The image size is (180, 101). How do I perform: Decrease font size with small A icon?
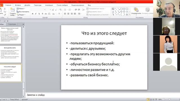pyautogui.click(x=56, y=10)
